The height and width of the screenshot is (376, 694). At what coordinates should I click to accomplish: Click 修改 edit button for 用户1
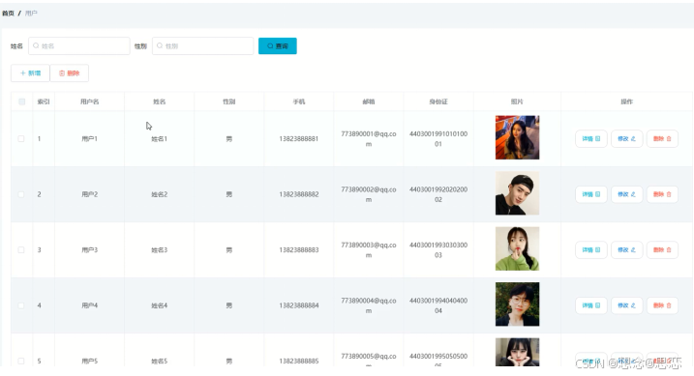point(626,139)
